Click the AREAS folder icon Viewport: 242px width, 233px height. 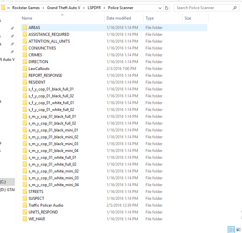click(x=25, y=28)
